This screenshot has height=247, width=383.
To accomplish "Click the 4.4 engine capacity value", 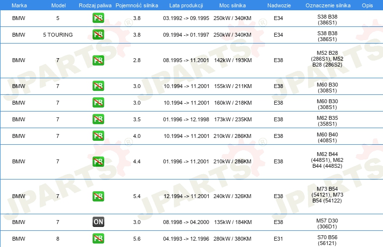I will point(137,162).
